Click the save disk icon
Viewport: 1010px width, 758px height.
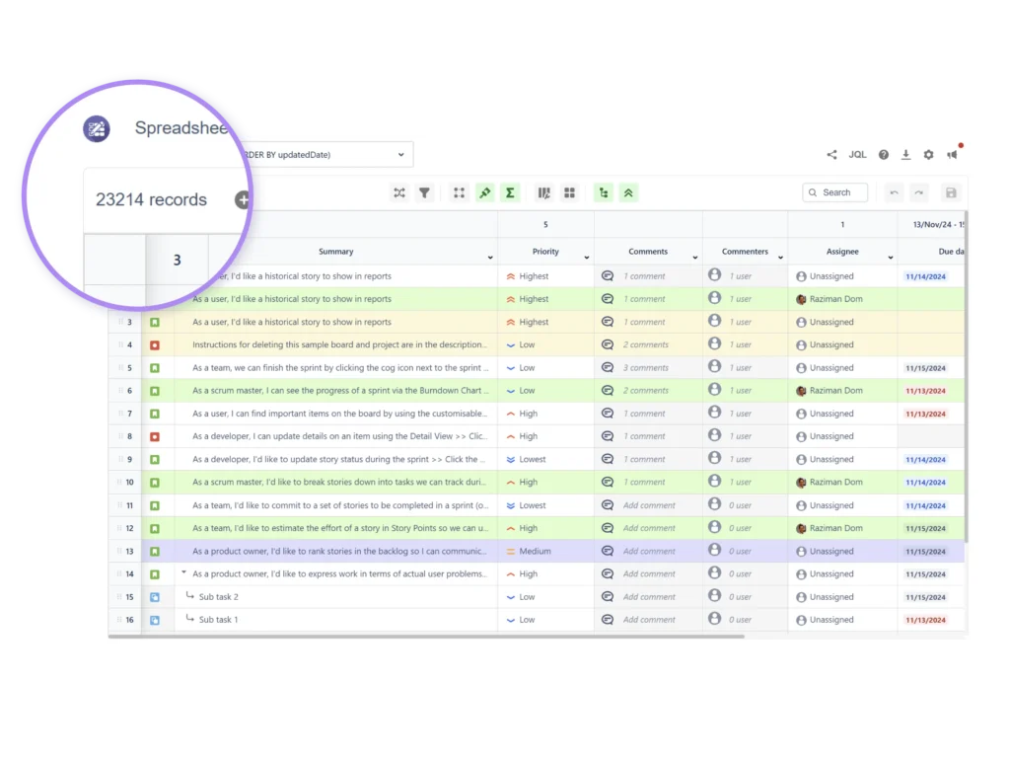951,192
